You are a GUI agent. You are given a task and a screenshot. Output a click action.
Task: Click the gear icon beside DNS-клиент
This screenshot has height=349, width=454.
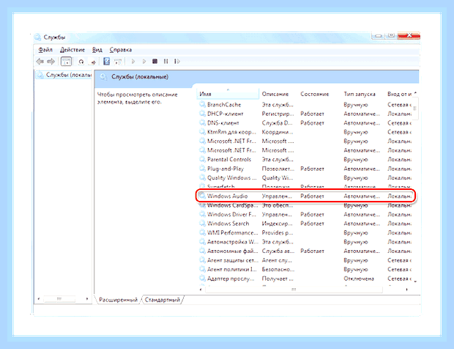[x=202, y=123]
